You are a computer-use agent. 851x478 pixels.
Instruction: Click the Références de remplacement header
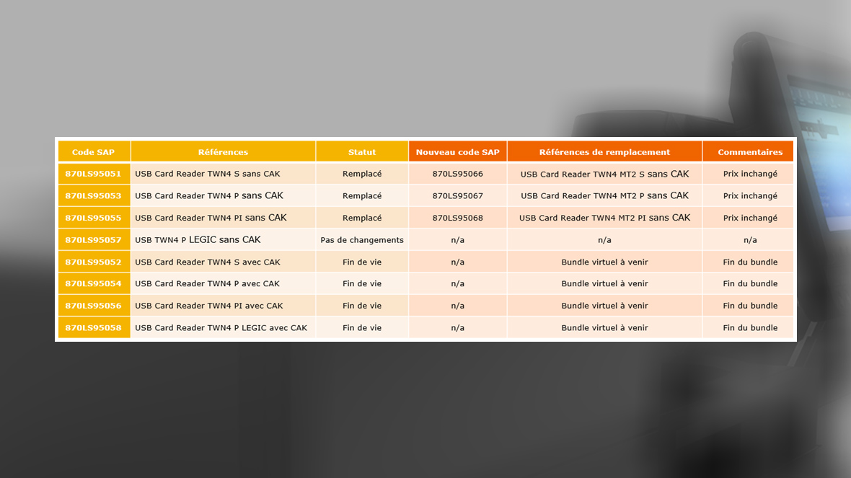604,152
